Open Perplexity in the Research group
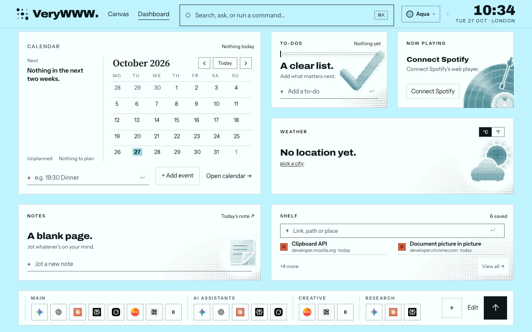 412,312
